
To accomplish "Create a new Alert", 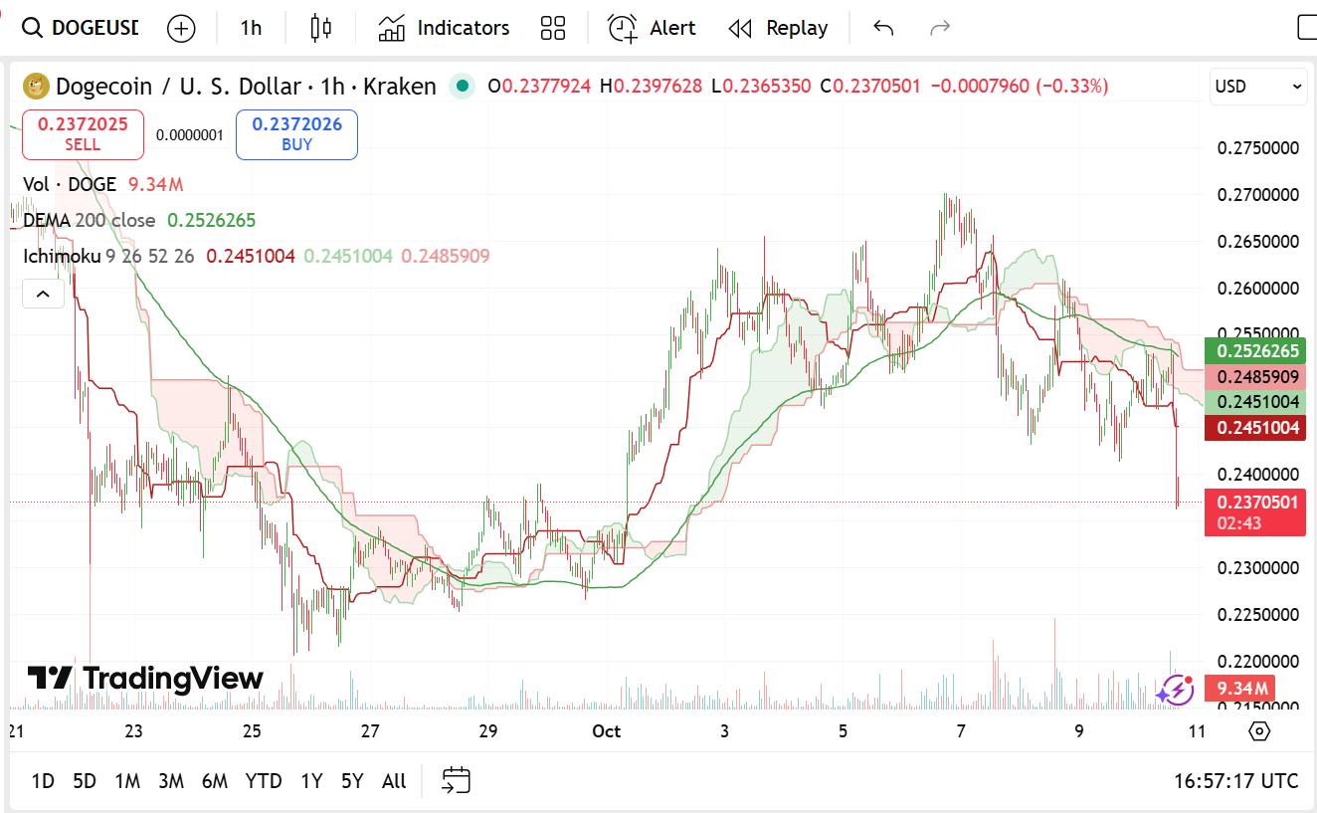I will (x=652, y=28).
